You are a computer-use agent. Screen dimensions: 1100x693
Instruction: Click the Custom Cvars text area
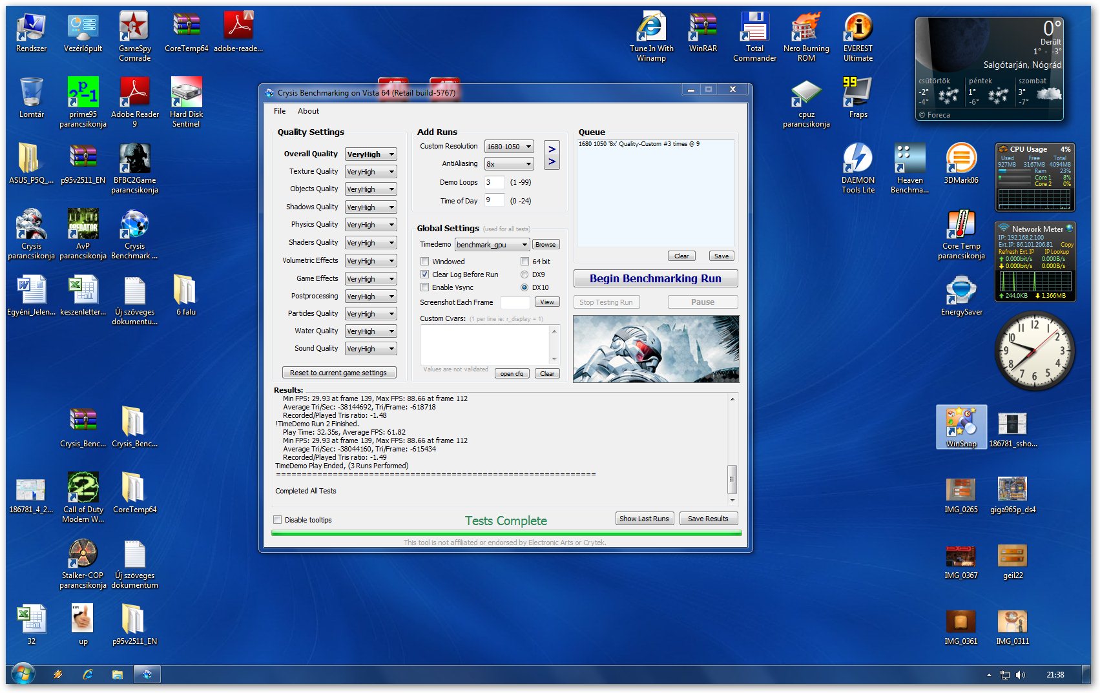click(x=486, y=346)
